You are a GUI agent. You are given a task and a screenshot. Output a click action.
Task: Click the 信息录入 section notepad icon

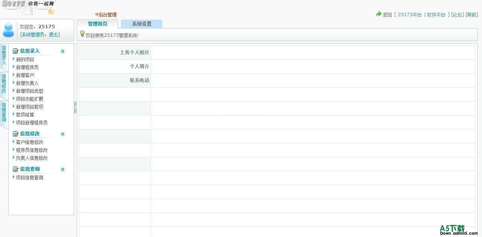15,51
